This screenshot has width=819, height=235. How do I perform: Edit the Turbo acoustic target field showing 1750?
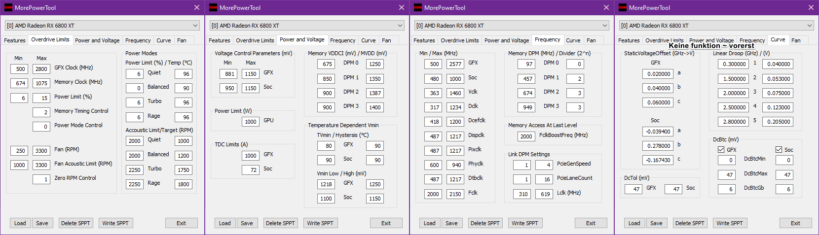point(183,170)
